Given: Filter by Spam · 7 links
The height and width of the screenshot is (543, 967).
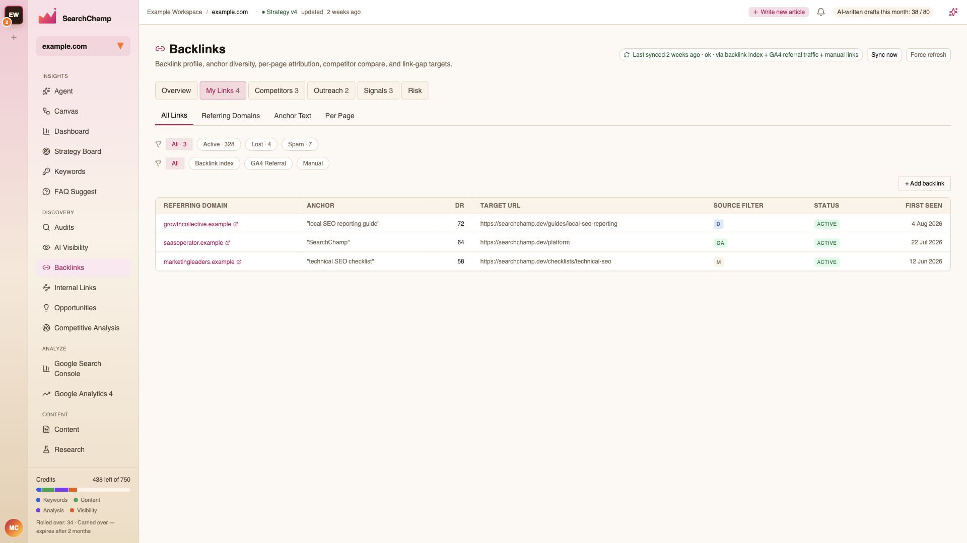Looking at the screenshot, I should [300, 144].
